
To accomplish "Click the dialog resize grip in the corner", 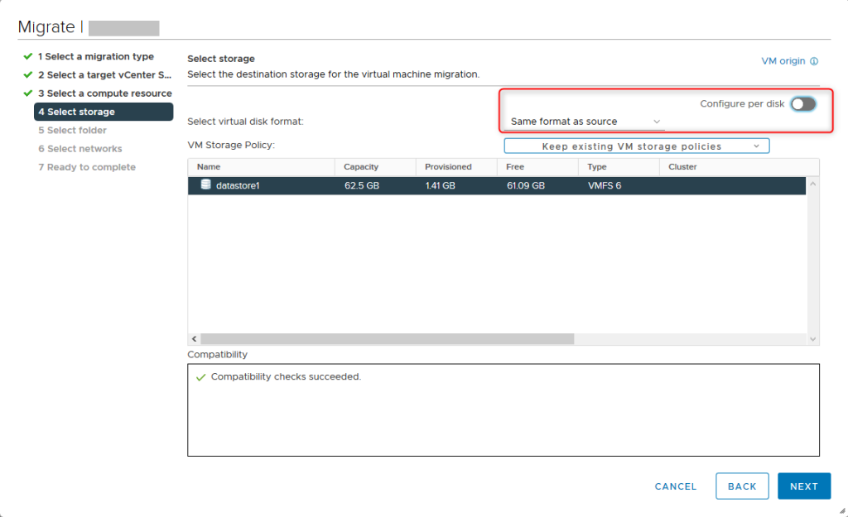I will (x=842, y=510).
